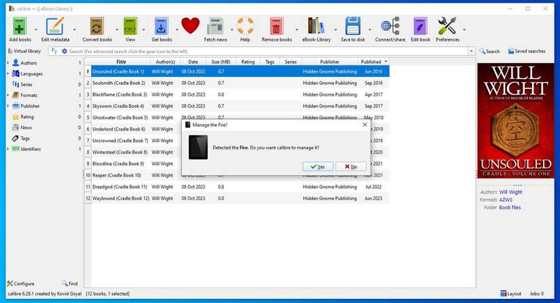Open Fetch news dropdown arrow
The height and width of the screenshot is (303, 560).
pos(231,30)
